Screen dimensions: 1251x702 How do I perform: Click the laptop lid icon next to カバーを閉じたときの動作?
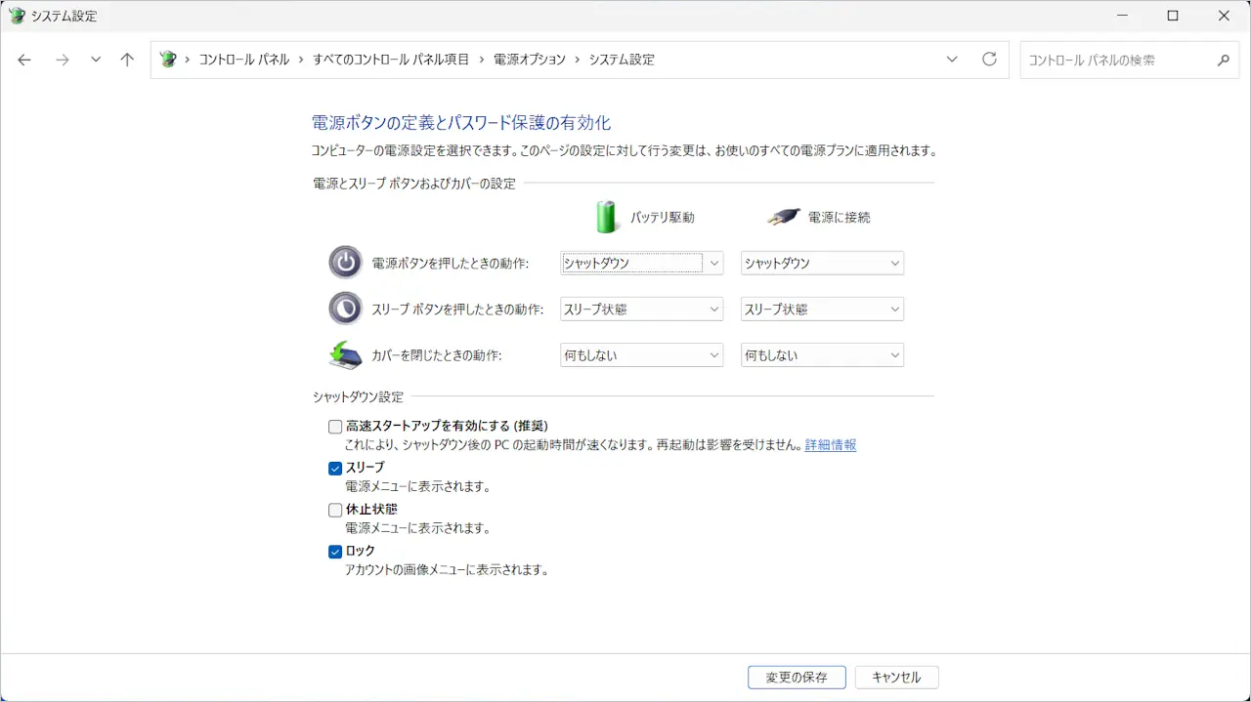(346, 354)
